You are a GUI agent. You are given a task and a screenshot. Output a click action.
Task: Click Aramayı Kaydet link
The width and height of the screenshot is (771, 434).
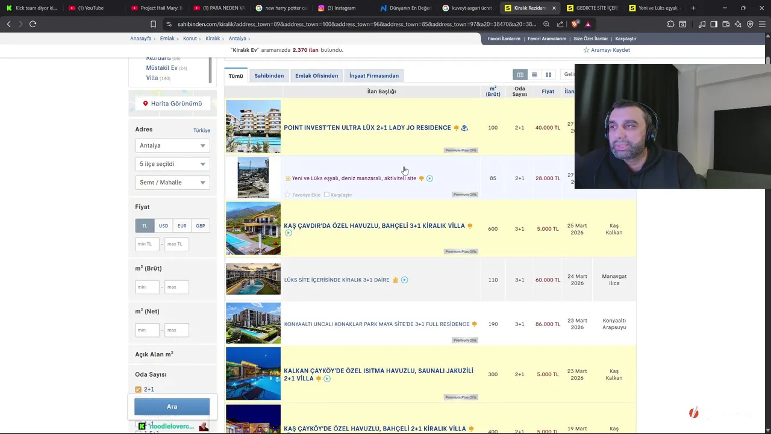click(610, 50)
